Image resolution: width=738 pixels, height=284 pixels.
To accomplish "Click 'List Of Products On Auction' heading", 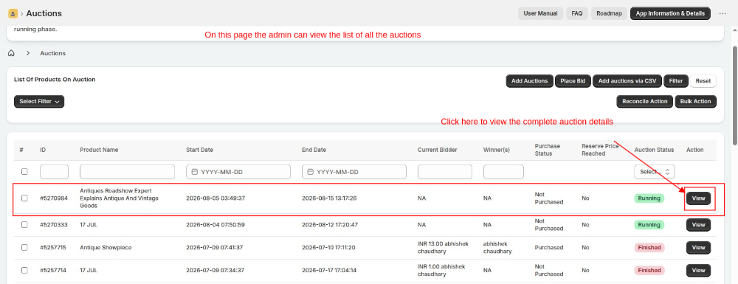I will coord(55,80).
